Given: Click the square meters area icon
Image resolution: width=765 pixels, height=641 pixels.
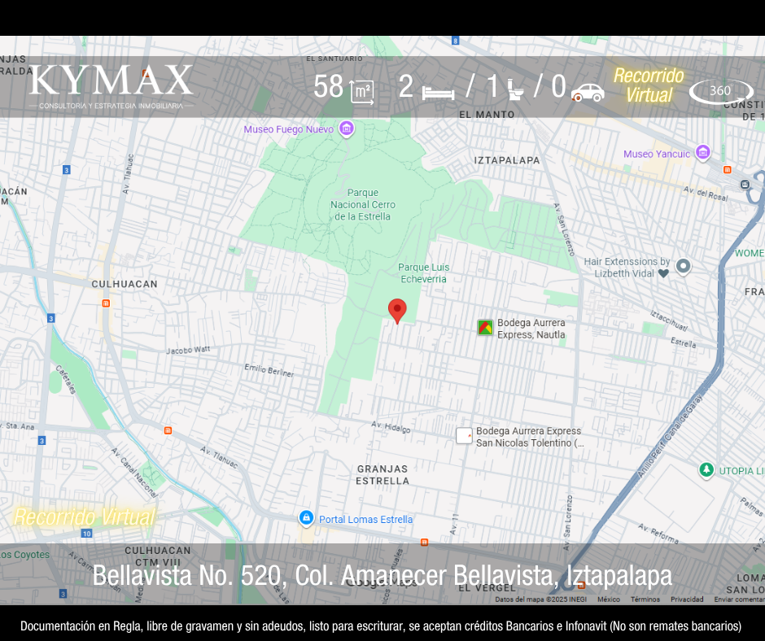Looking at the screenshot, I should [x=361, y=91].
